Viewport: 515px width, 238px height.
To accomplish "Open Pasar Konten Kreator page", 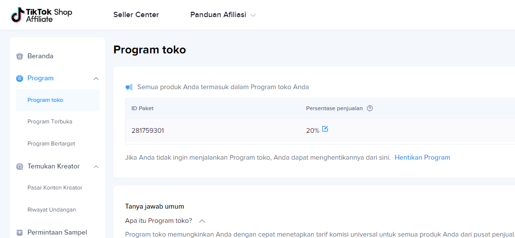I will click(54, 188).
